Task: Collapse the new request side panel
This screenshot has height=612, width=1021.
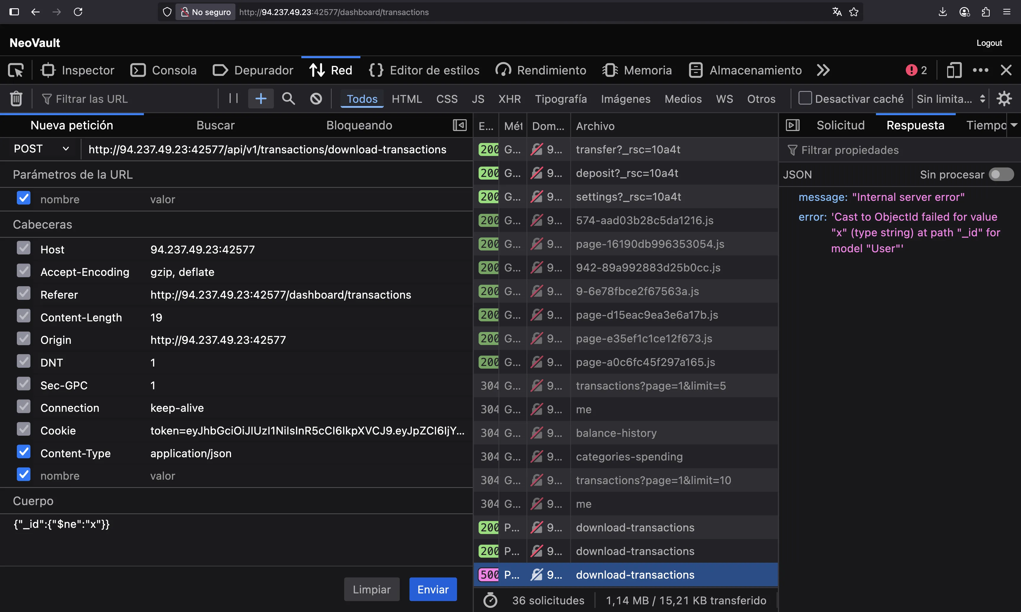Action: pyautogui.click(x=460, y=125)
